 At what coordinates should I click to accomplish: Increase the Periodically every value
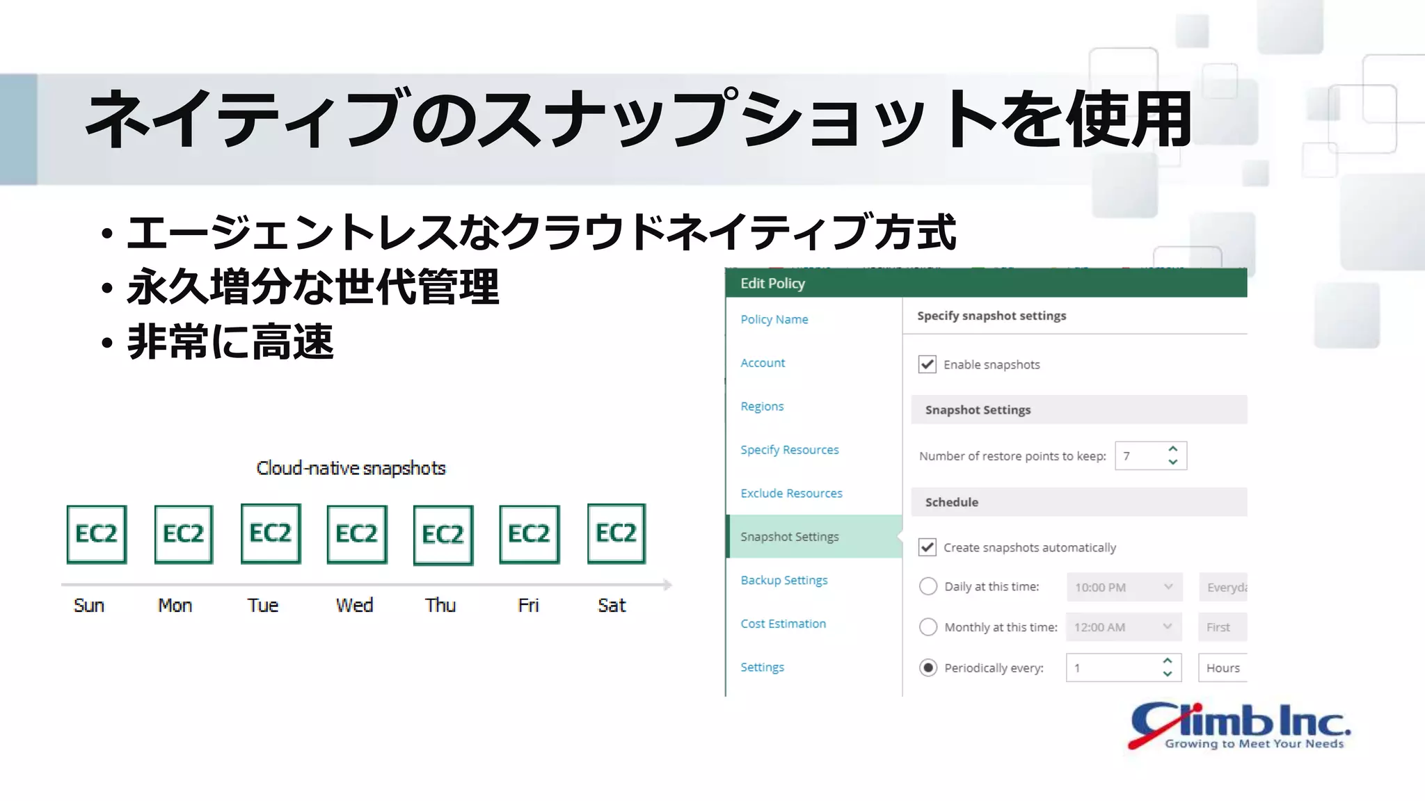(x=1168, y=661)
